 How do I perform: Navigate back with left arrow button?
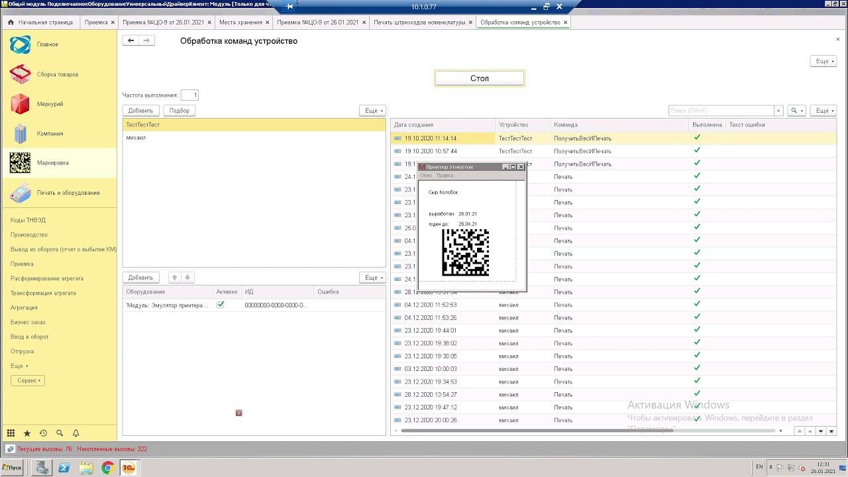(x=131, y=41)
